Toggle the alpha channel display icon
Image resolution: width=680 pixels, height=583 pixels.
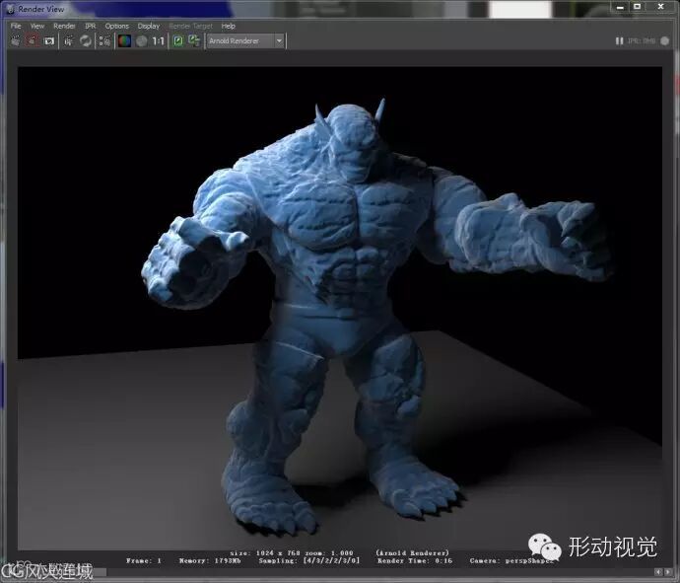[141, 41]
